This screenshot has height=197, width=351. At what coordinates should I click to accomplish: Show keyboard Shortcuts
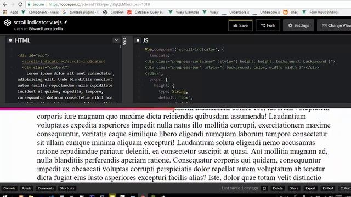pyautogui.click(x=67, y=188)
